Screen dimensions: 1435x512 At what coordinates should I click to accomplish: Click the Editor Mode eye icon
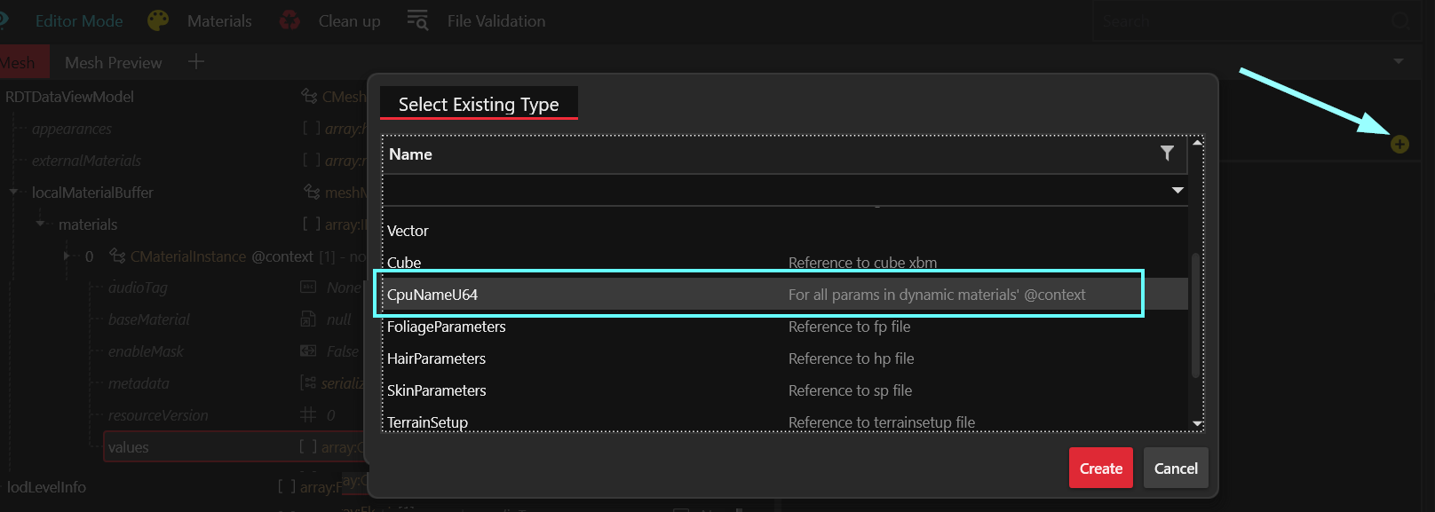pos(4,20)
